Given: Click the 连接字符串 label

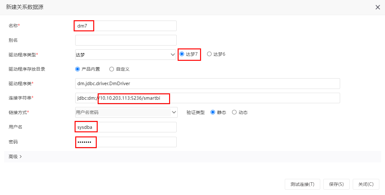Looking at the screenshot, I should [21, 98].
